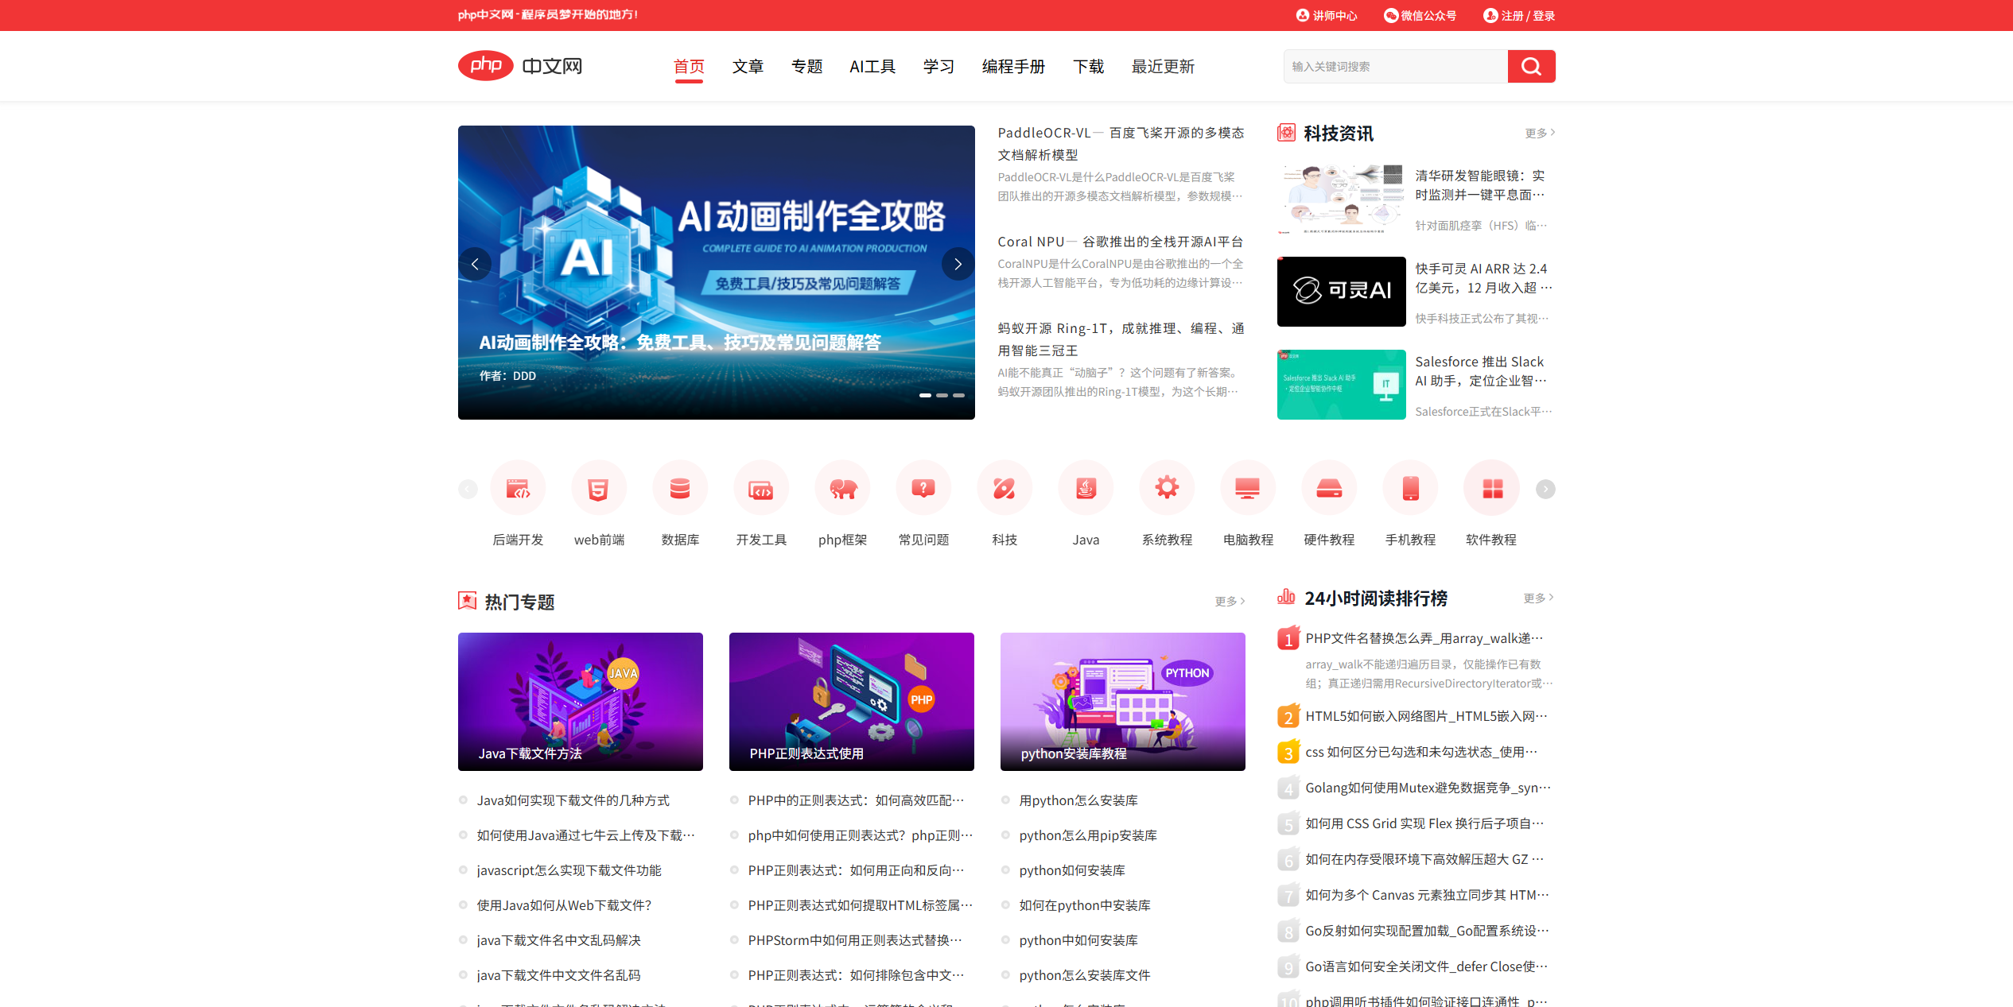Click the red search magnifier button
Screen dimensions: 2013x1007
tap(1530, 66)
